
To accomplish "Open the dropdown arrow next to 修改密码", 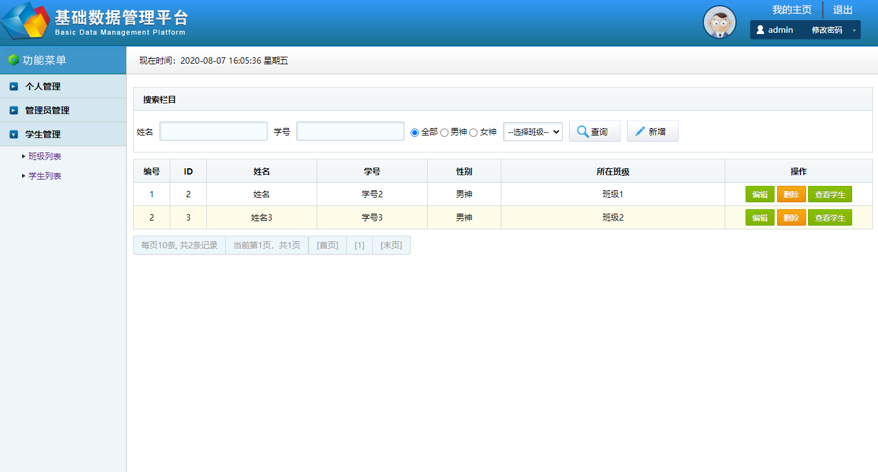I will [x=854, y=30].
